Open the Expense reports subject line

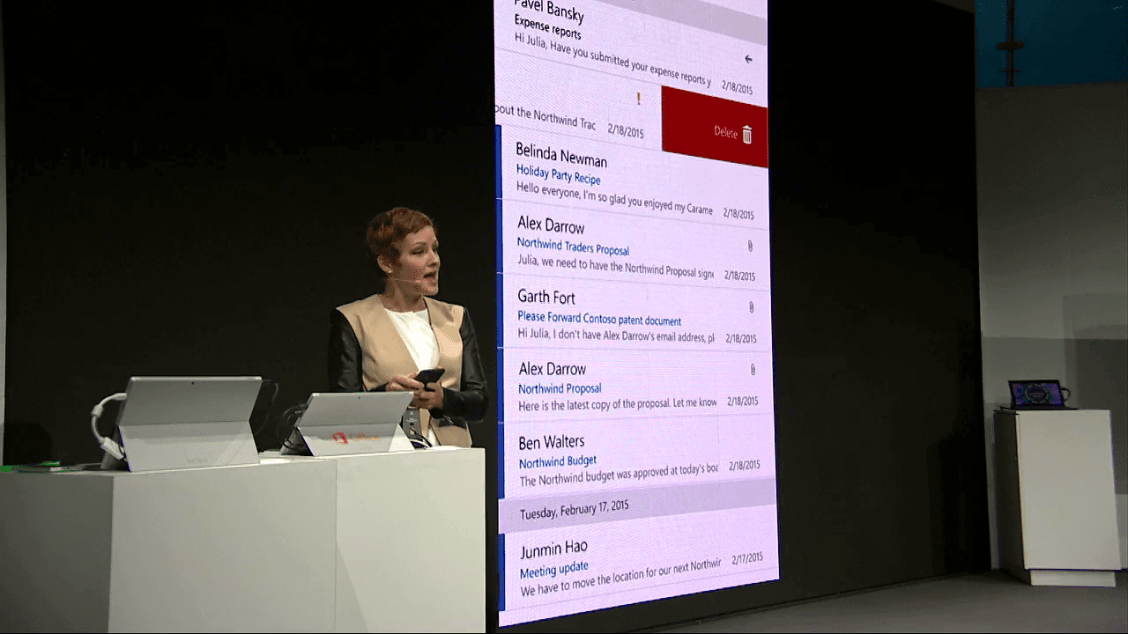(x=547, y=27)
